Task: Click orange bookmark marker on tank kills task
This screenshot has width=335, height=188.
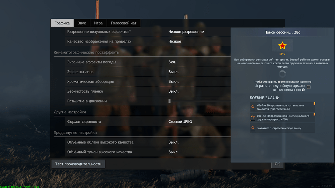Action: point(314,104)
